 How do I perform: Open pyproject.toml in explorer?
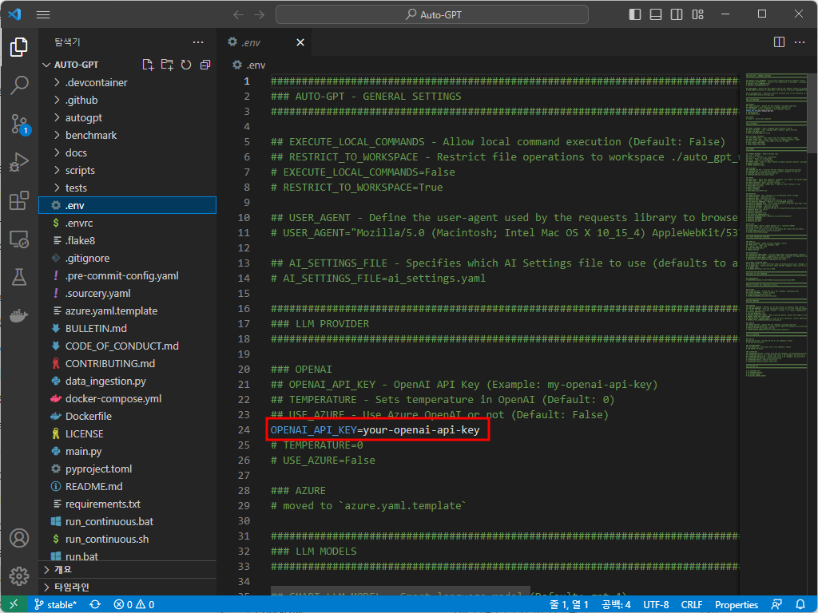(127, 469)
